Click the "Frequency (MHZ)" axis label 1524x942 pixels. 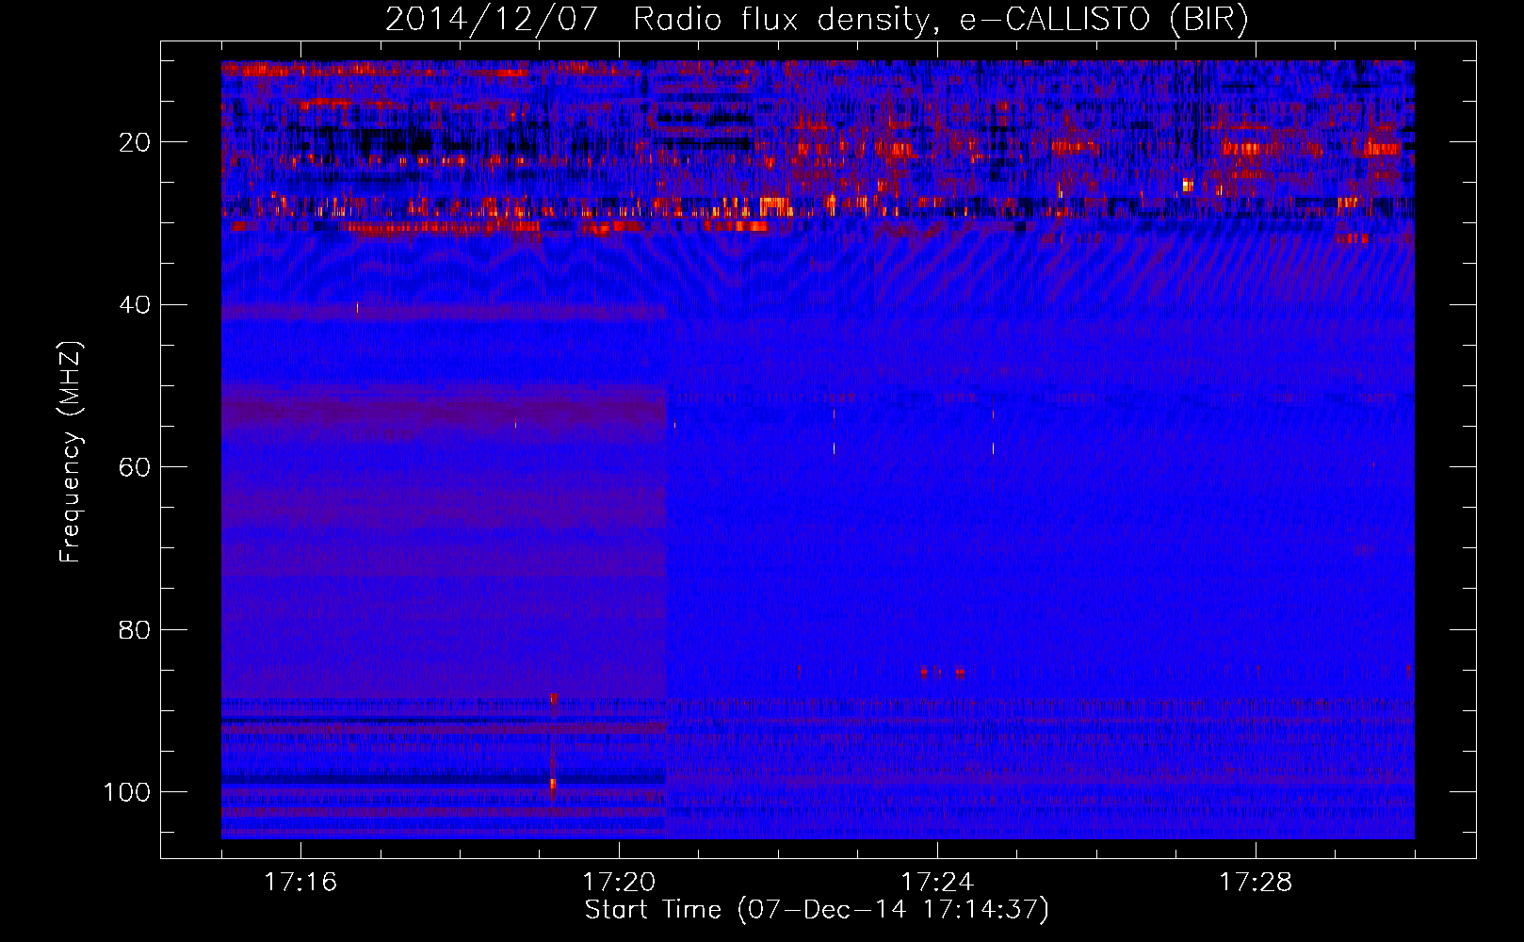coord(71,452)
